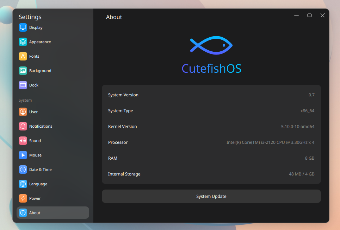Screen dimensions: 340x230
Task: Click the Mouse cursor icon
Action: pyautogui.click(x=23, y=155)
